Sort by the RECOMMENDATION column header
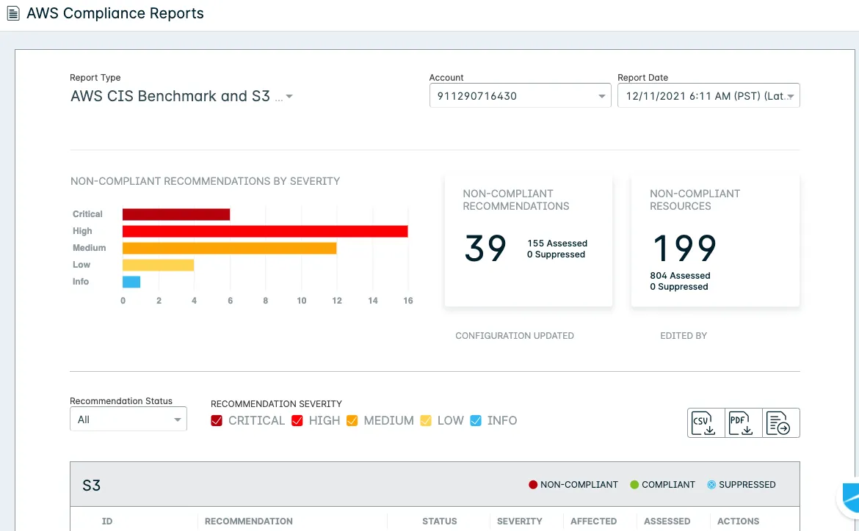Image resolution: width=859 pixels, height=531 pixels. coord(249,521)
